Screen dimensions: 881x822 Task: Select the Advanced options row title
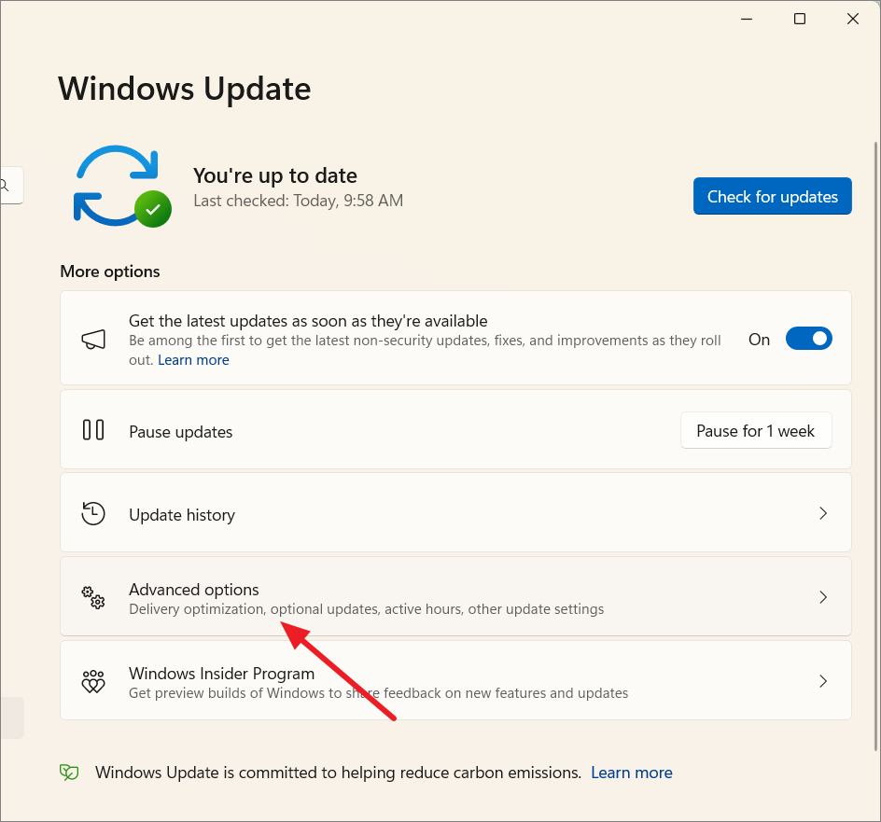(194, 590)
